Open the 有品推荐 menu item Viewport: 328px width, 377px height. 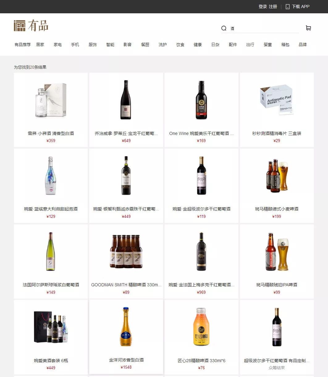coord(23,45)
